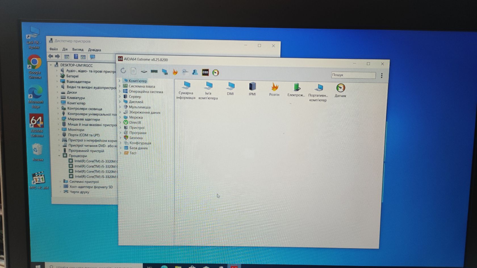Open the Портативн... комп'ютер icon
Viewport: 477px width, 268px height.
(318, 92)
